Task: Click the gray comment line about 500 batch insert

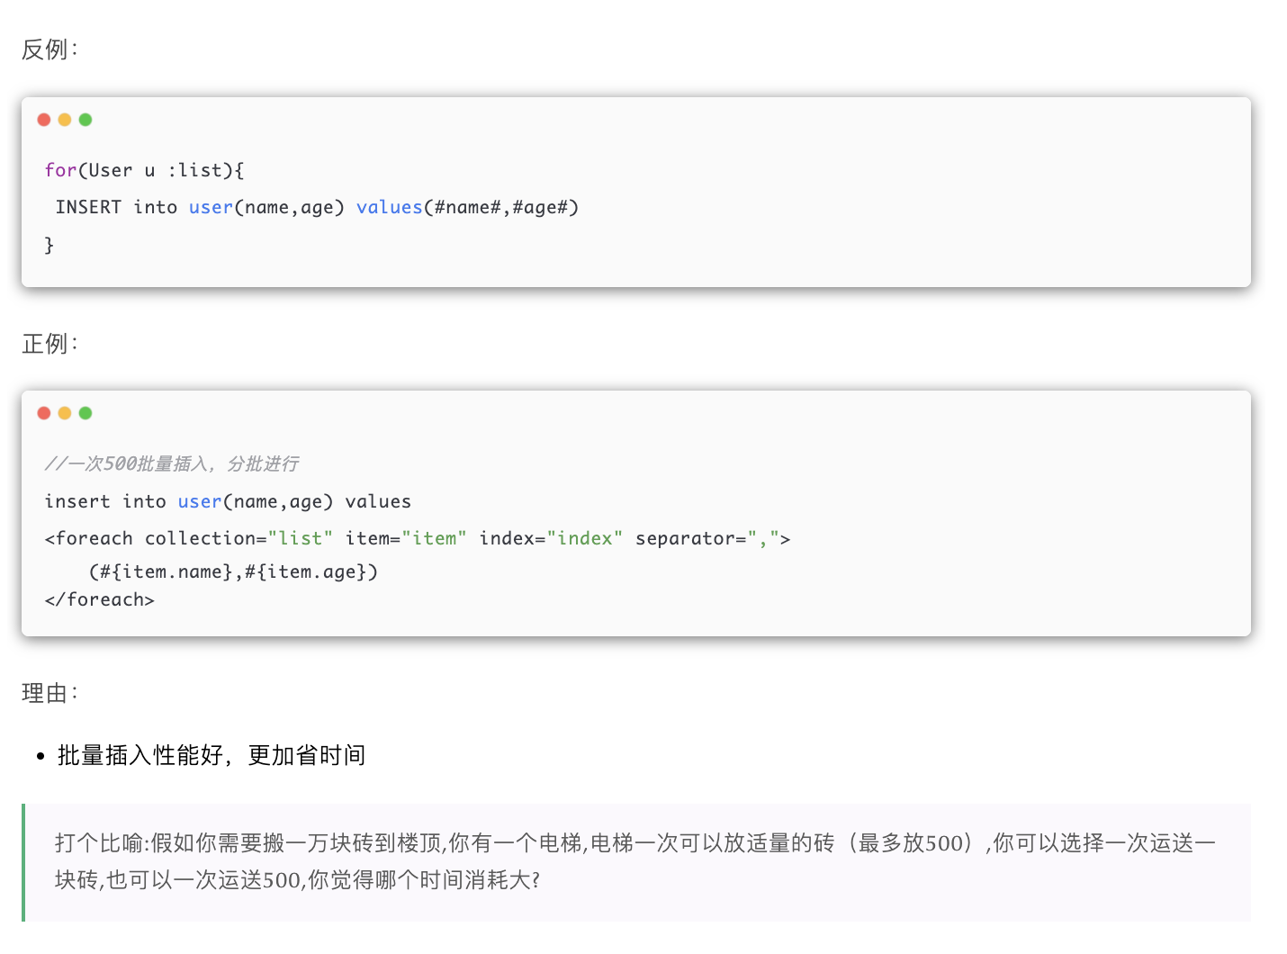Action: click(172, 463)
